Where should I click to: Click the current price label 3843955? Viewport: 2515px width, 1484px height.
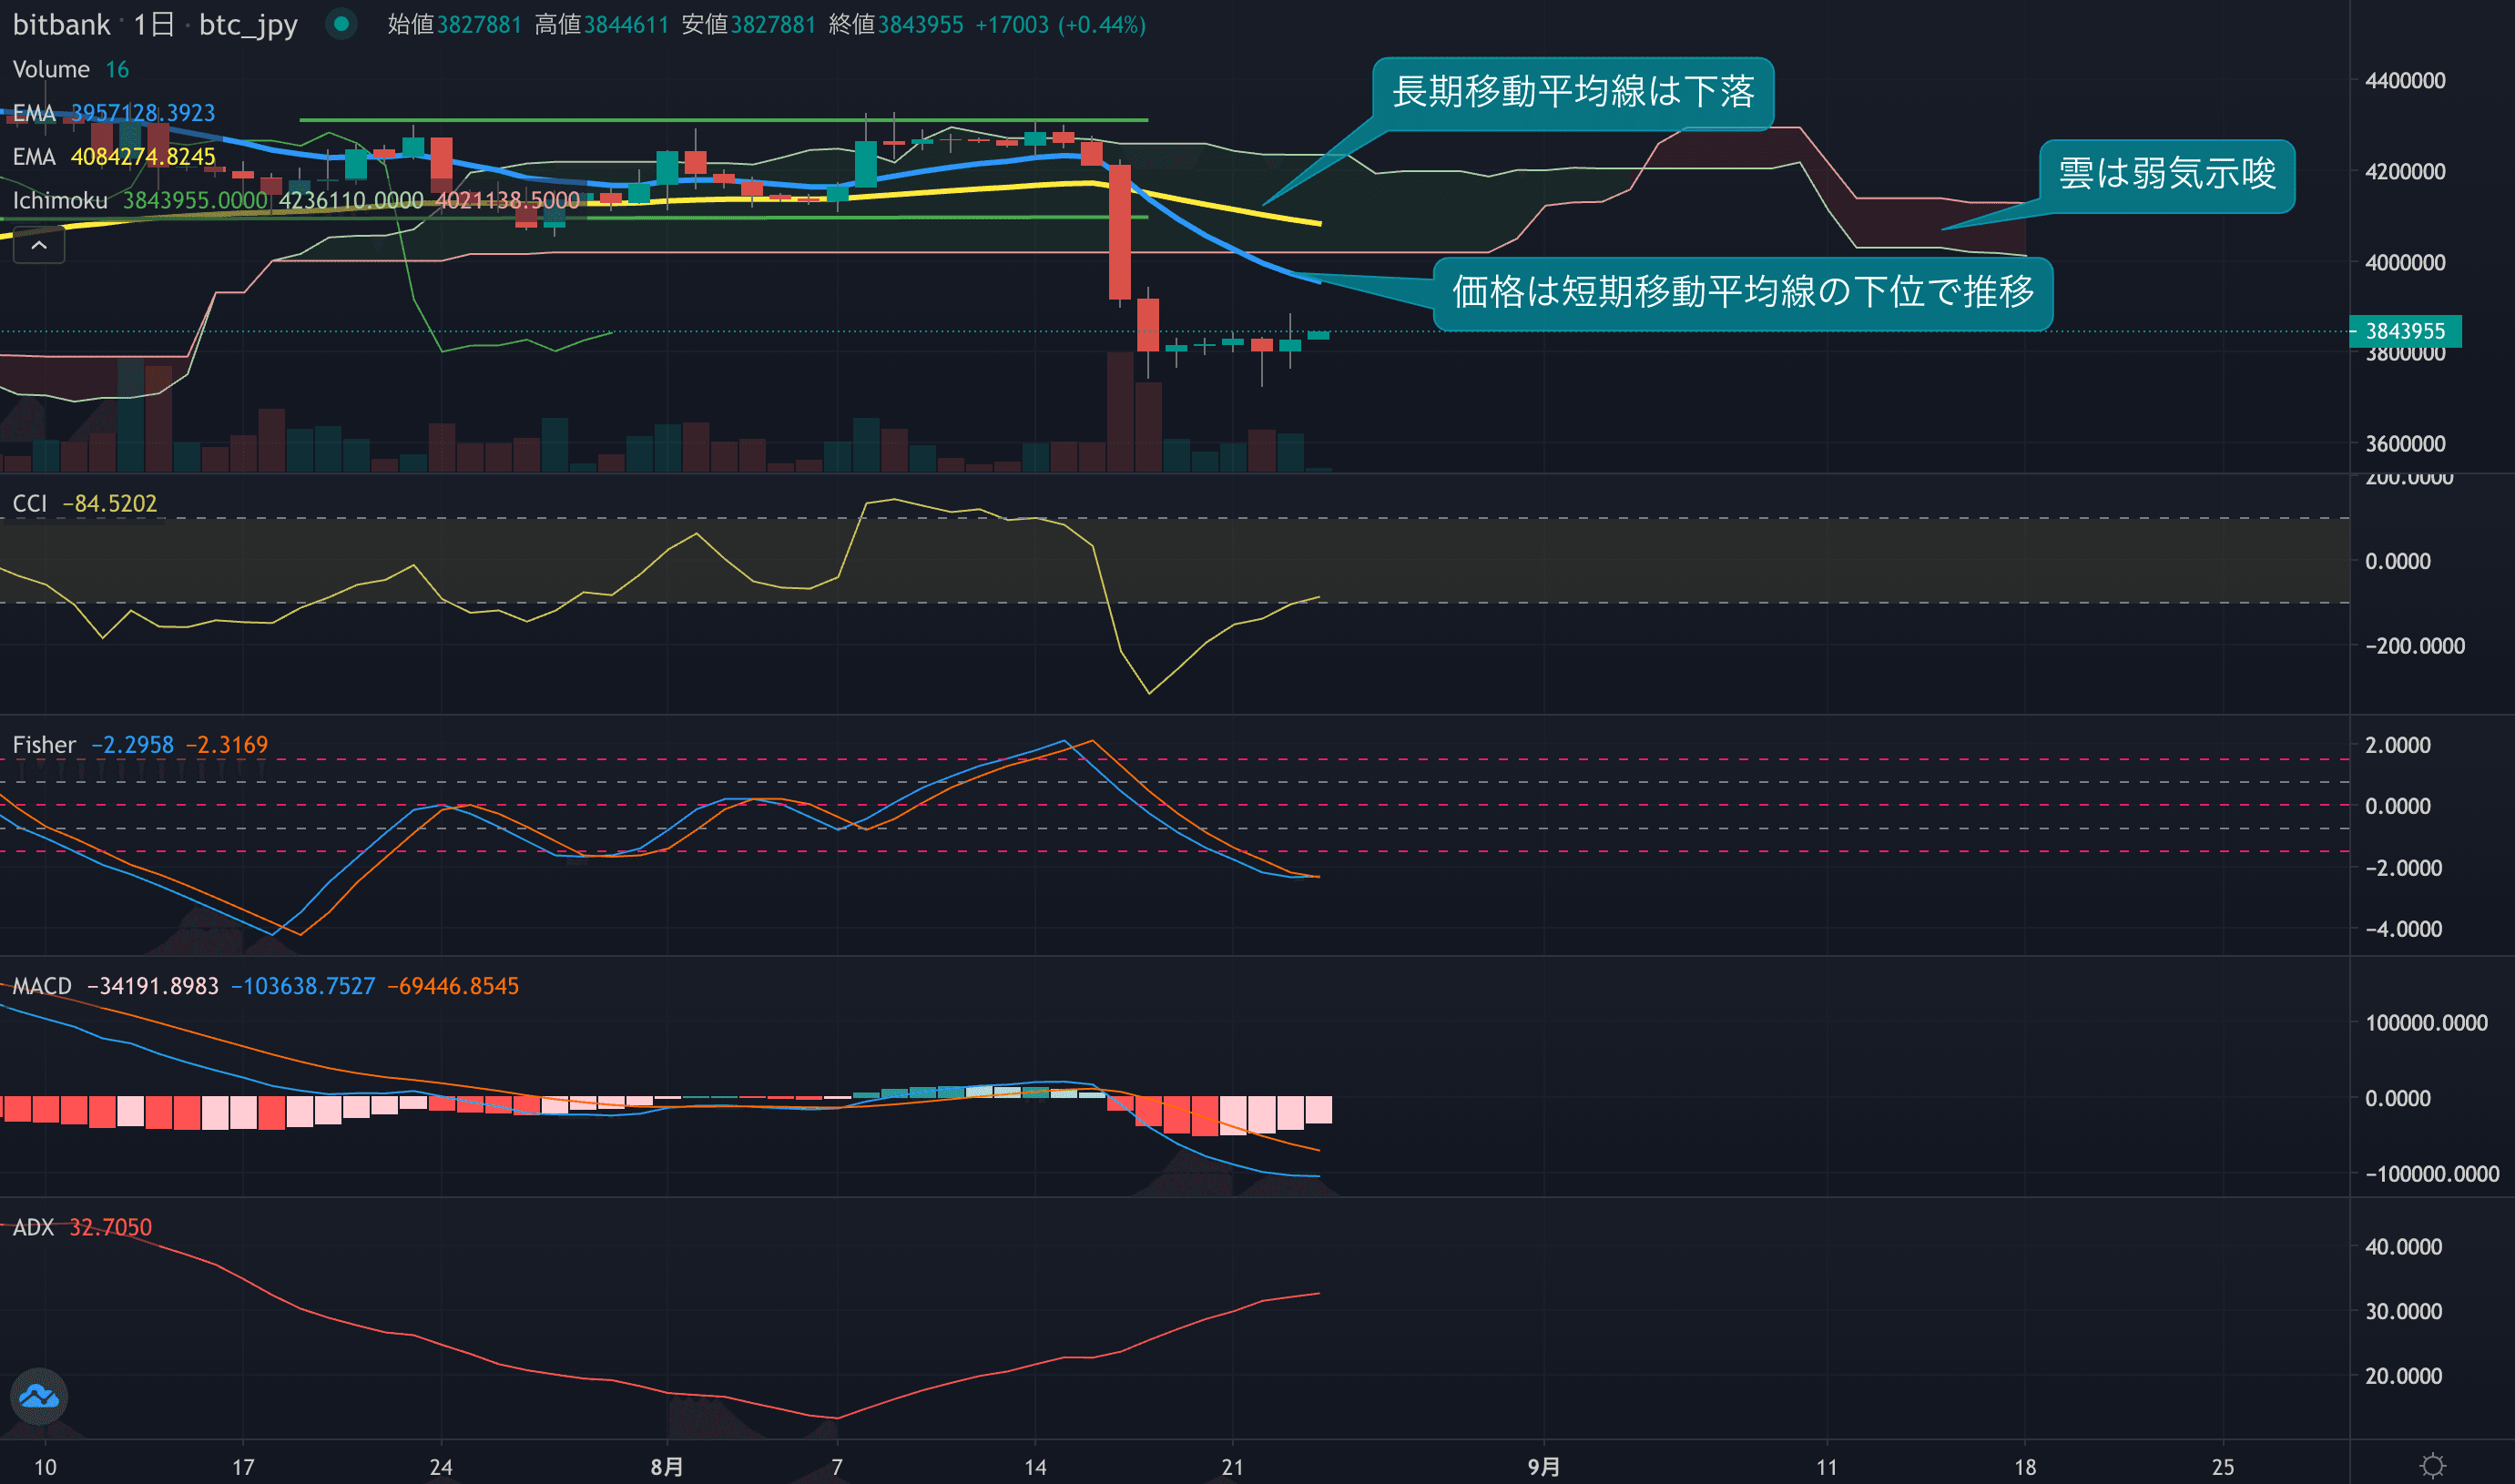[2404, 331]
